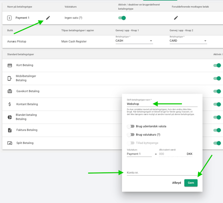Click the Kontant Betaling dollar icon
Image resolution: width=223 pixels, height=203 pixels.
tap(10, 104)
